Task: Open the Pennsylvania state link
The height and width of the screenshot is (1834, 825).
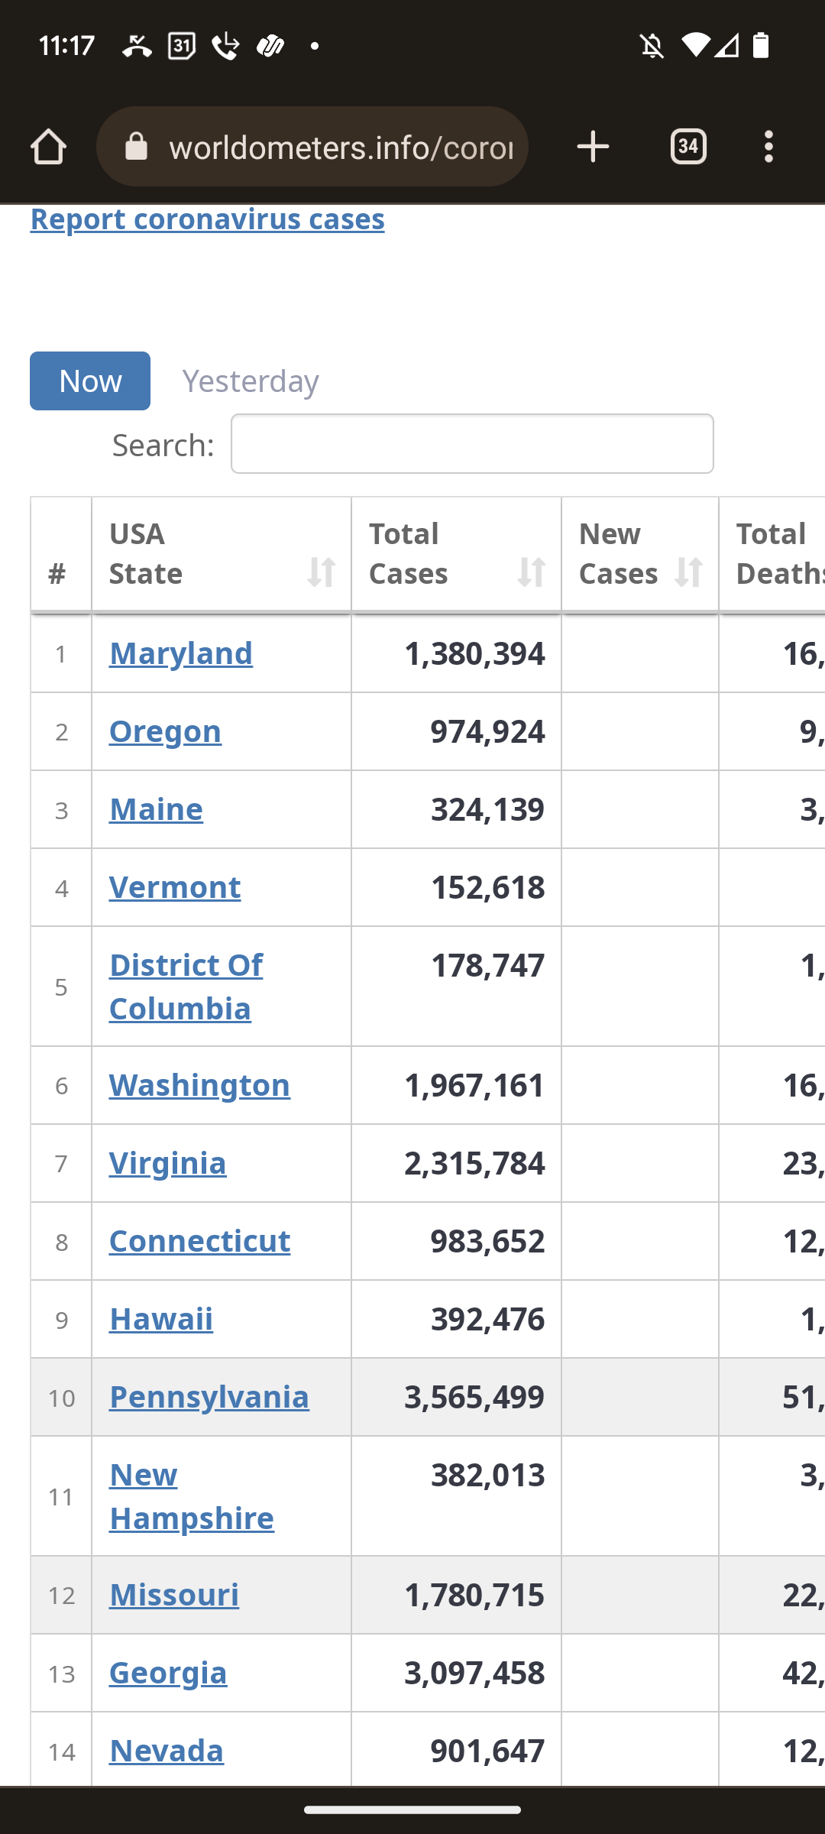Action: (x=209, y=1398)
